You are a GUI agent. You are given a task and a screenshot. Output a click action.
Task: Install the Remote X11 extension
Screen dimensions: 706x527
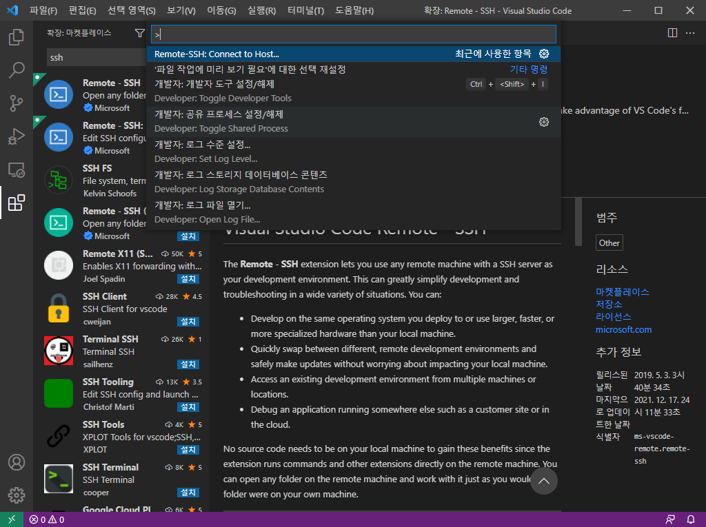[x=188, y=279]
